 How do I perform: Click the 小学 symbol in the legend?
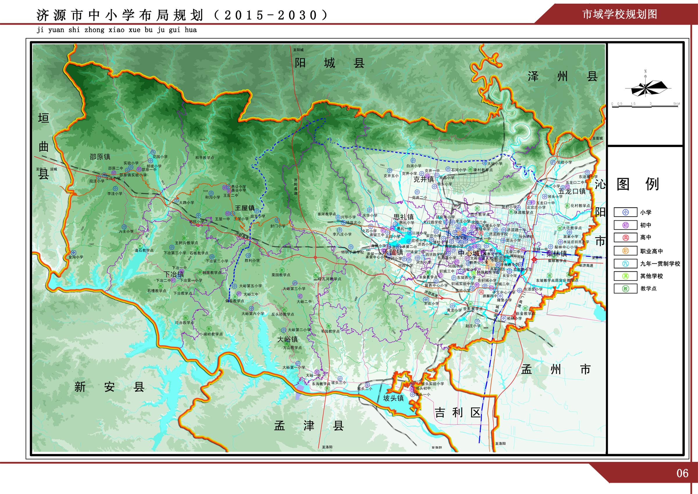pos(625,212)
